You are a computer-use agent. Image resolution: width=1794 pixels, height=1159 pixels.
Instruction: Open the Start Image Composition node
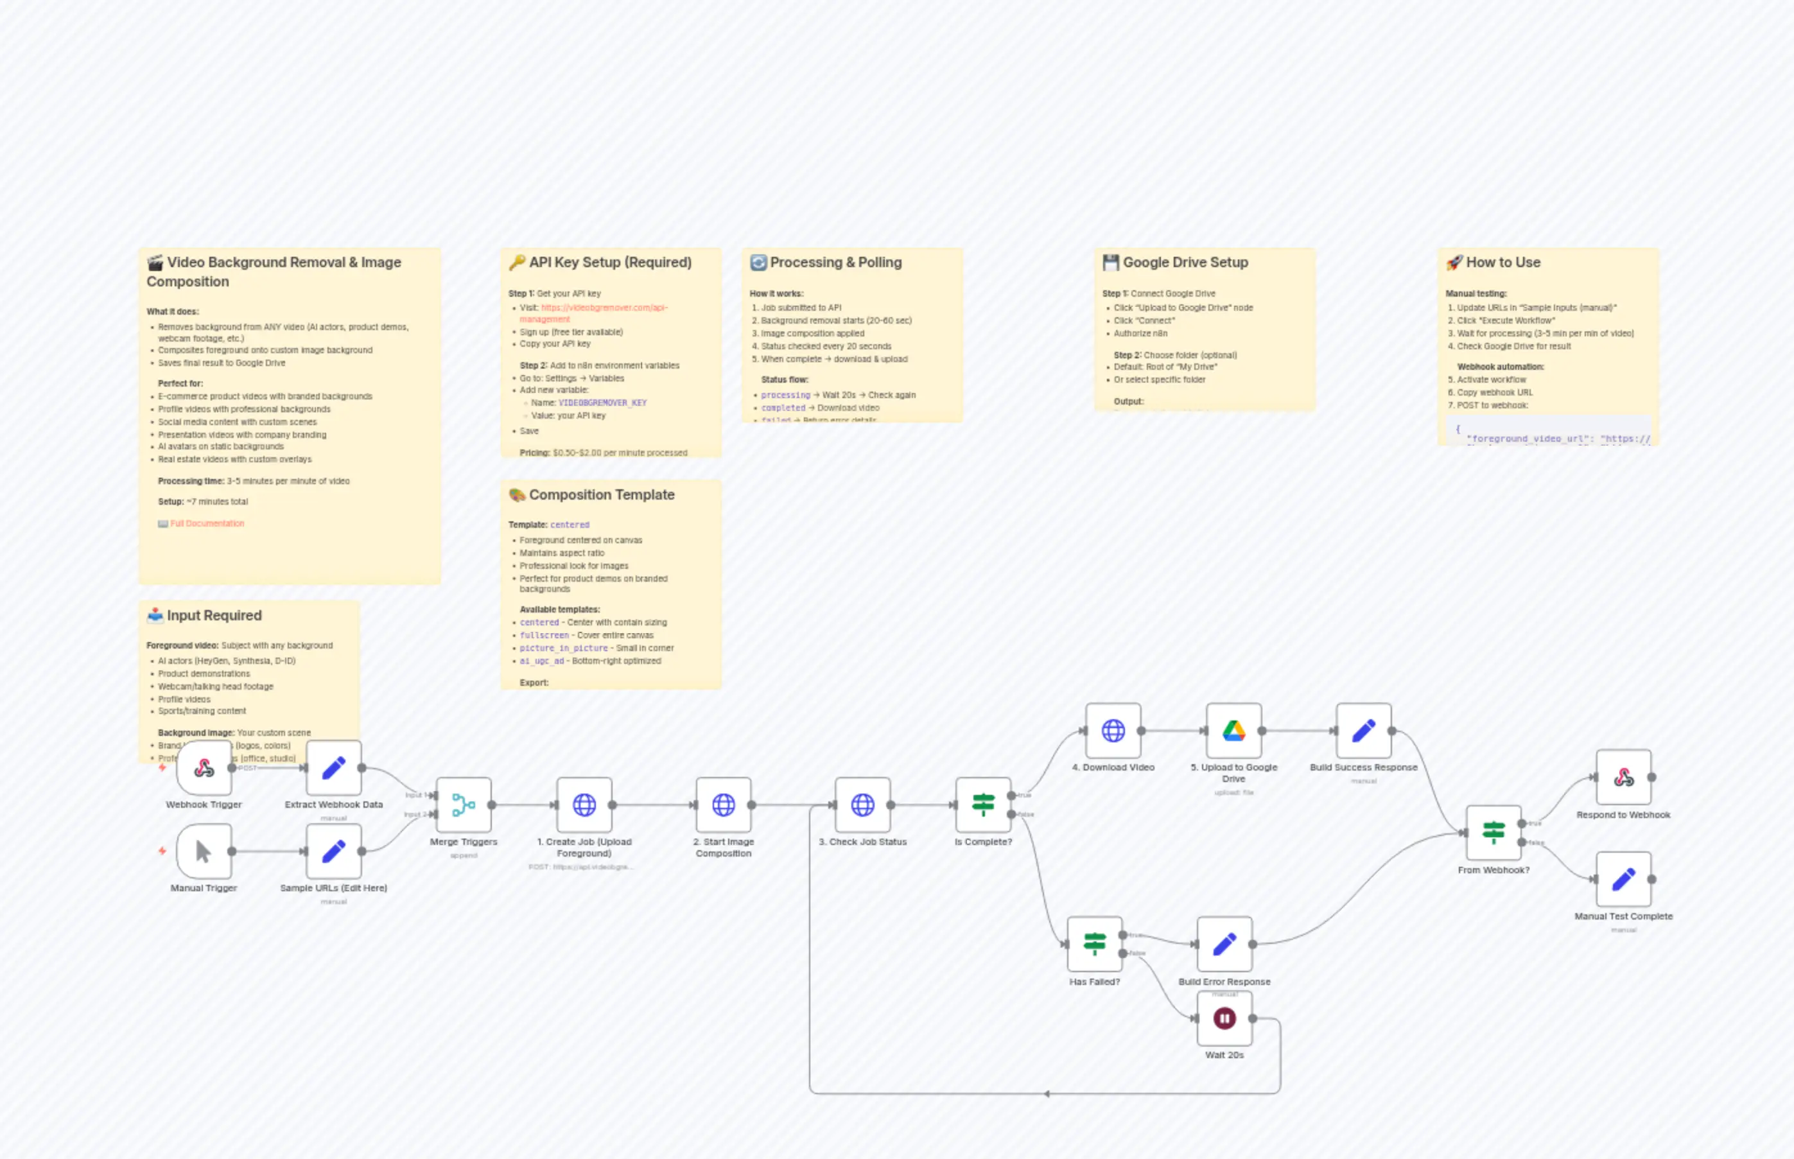pyautogui.click(x=723, y=805)
